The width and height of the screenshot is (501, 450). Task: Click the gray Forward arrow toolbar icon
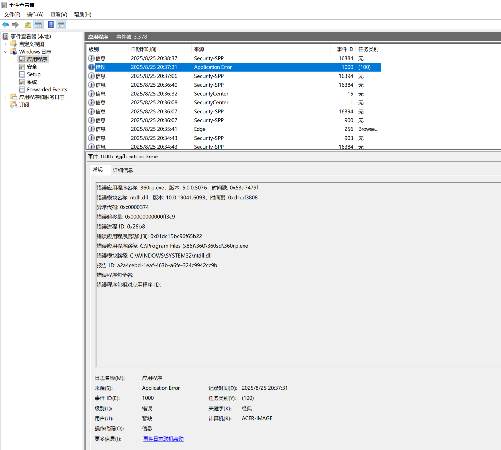click(15, 25)
